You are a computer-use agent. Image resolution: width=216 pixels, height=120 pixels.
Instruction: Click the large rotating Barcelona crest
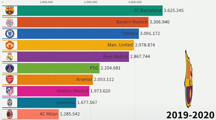(x=189, y=79)
